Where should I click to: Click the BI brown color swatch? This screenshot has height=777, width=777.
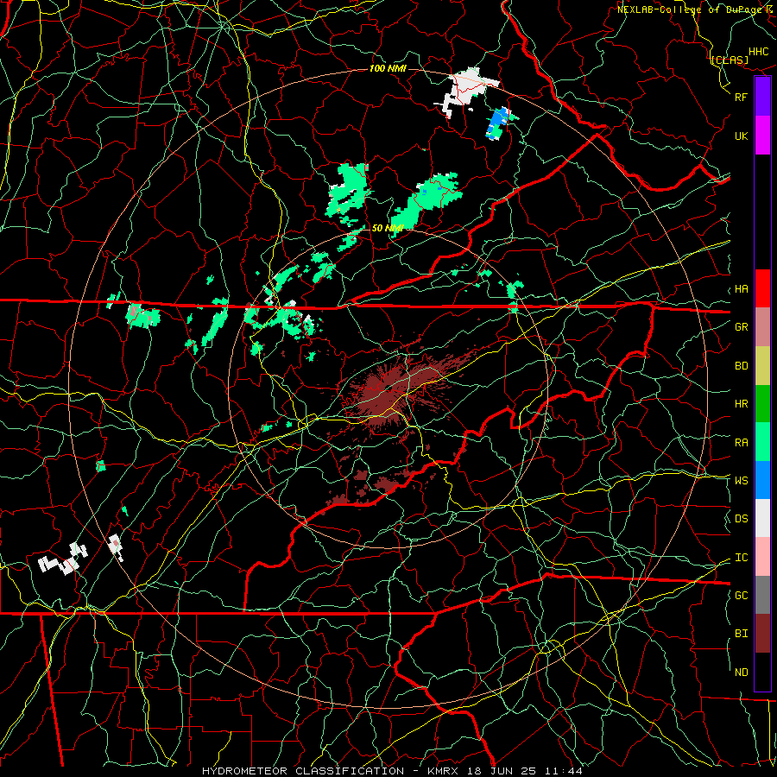[762, 634]
